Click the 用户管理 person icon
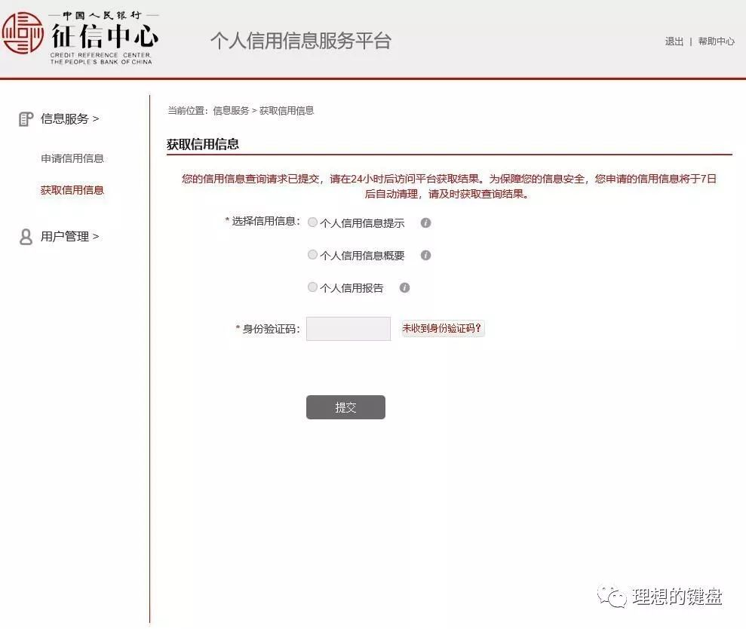 coord(26,237)
